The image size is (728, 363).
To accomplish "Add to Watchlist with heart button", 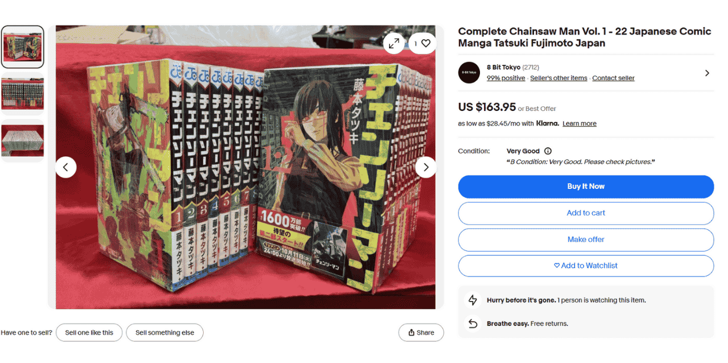I will coord(586,266).
